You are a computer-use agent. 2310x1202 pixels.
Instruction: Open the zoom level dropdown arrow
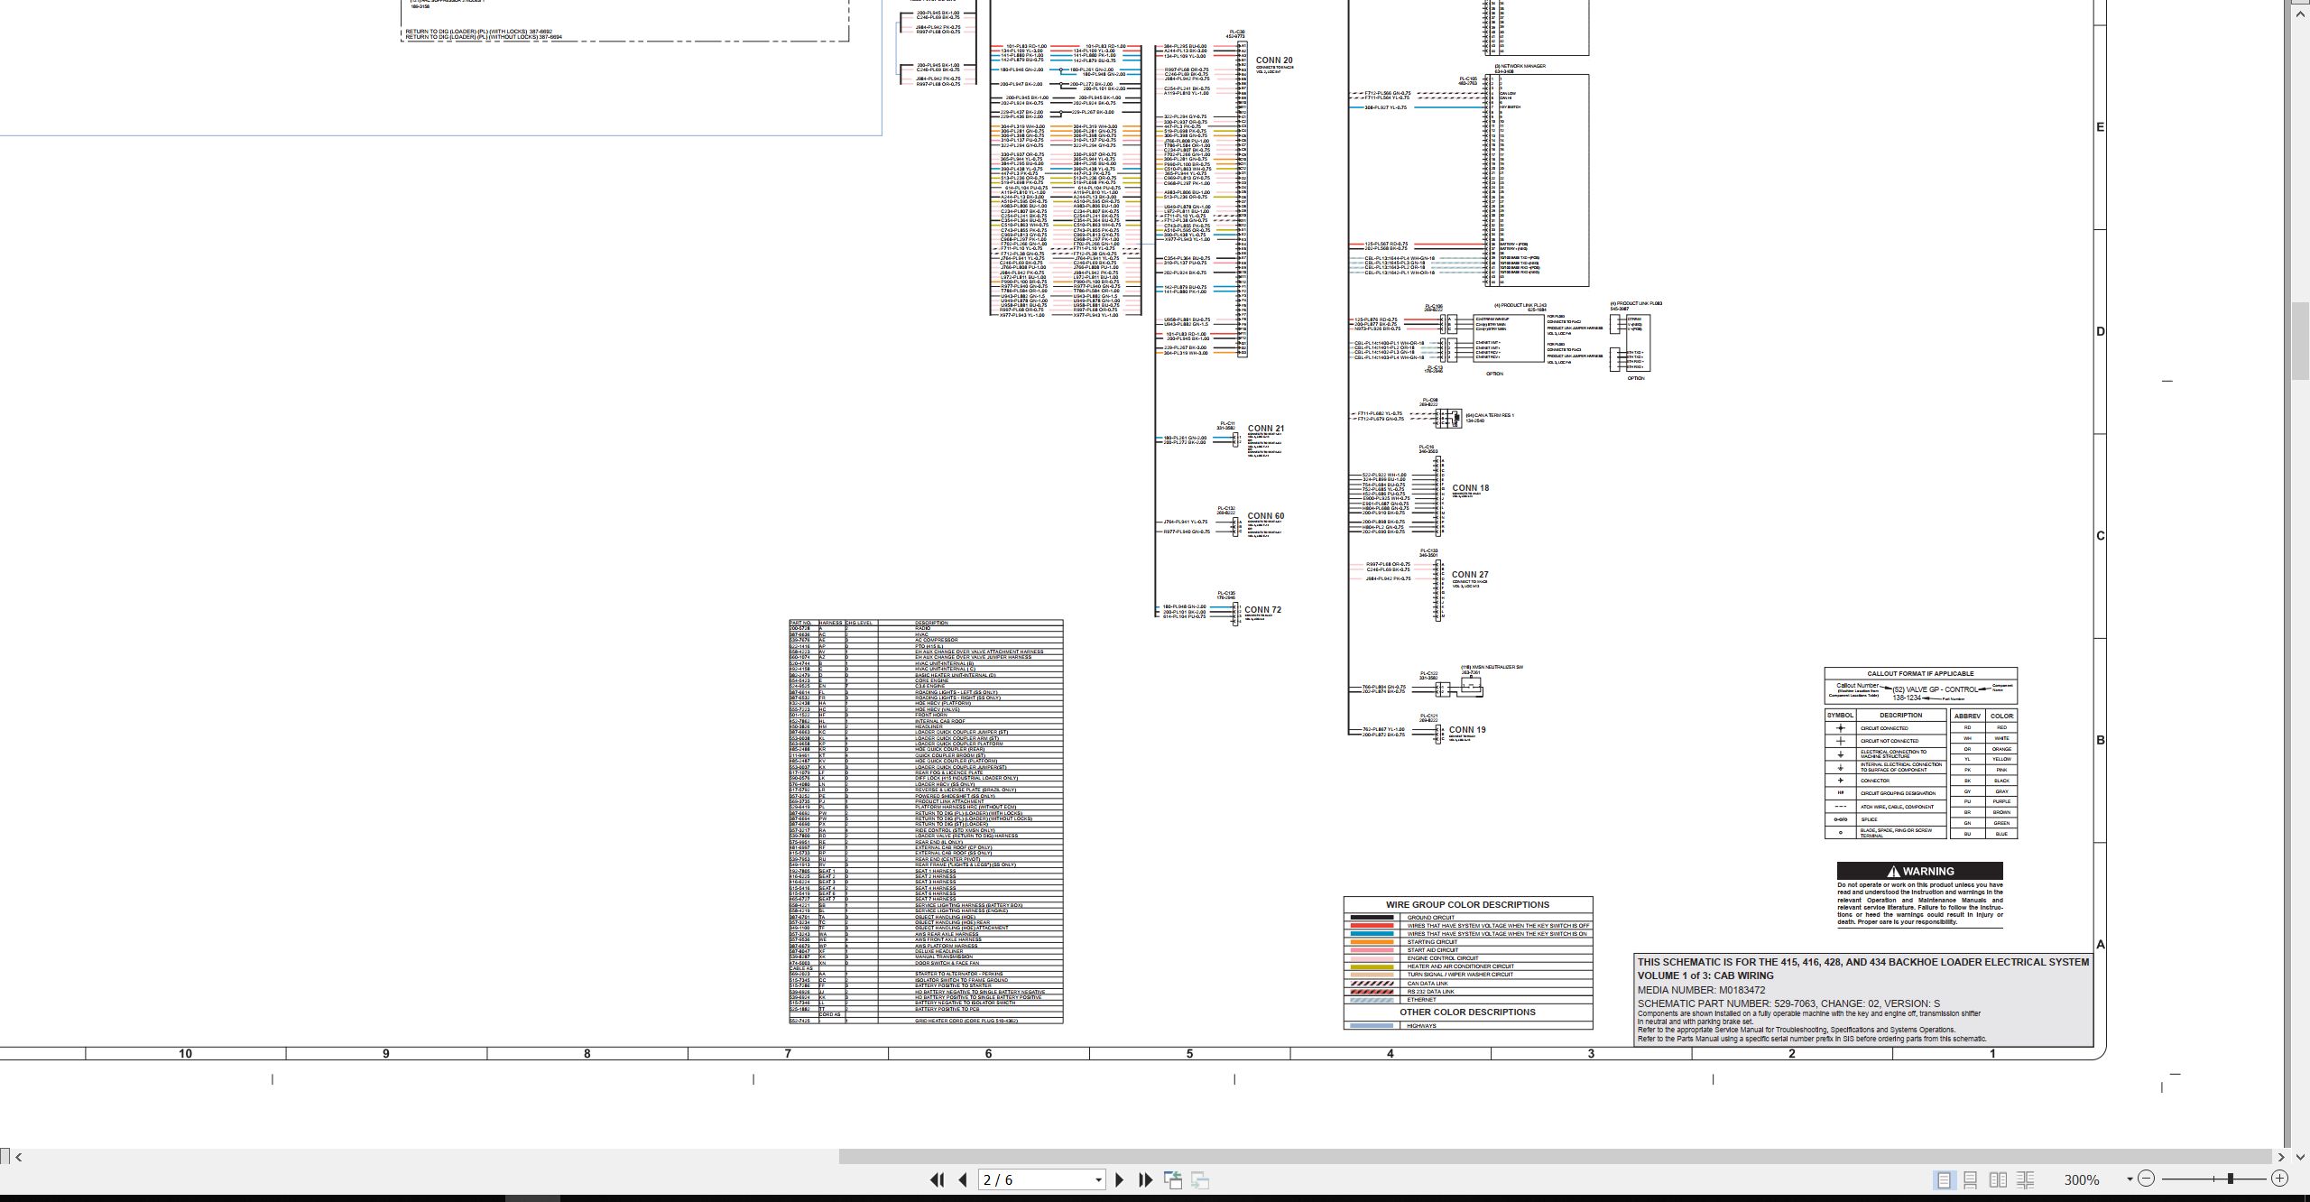(2130, 1179)
